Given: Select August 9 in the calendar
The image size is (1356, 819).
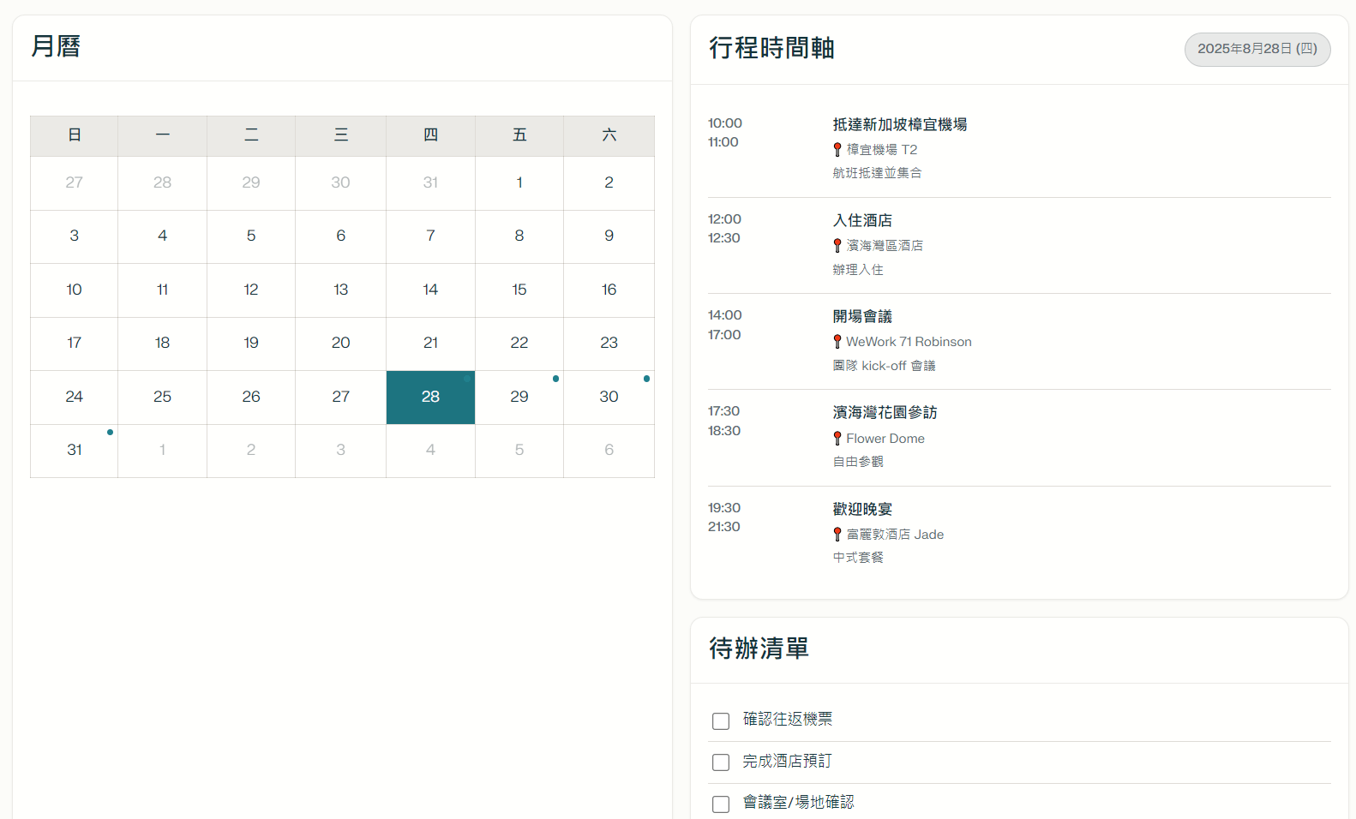Looking at the screenshot, I should pyautogui.click(x=609, y=236).
